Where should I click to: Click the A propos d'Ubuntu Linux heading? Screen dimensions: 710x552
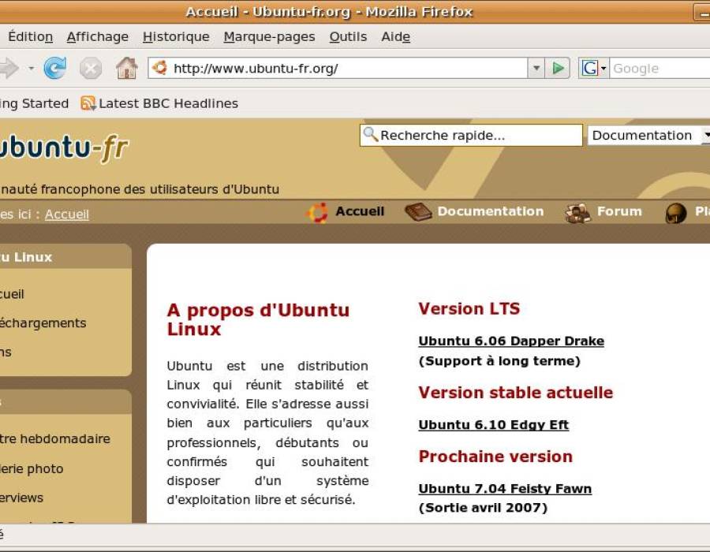258,319
